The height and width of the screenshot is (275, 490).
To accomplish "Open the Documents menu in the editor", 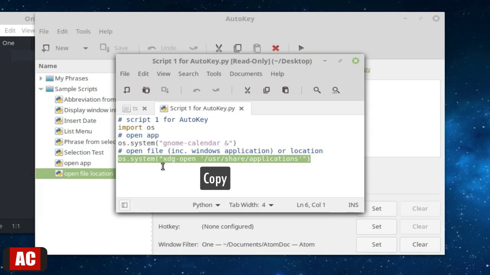I will (246, 74).
